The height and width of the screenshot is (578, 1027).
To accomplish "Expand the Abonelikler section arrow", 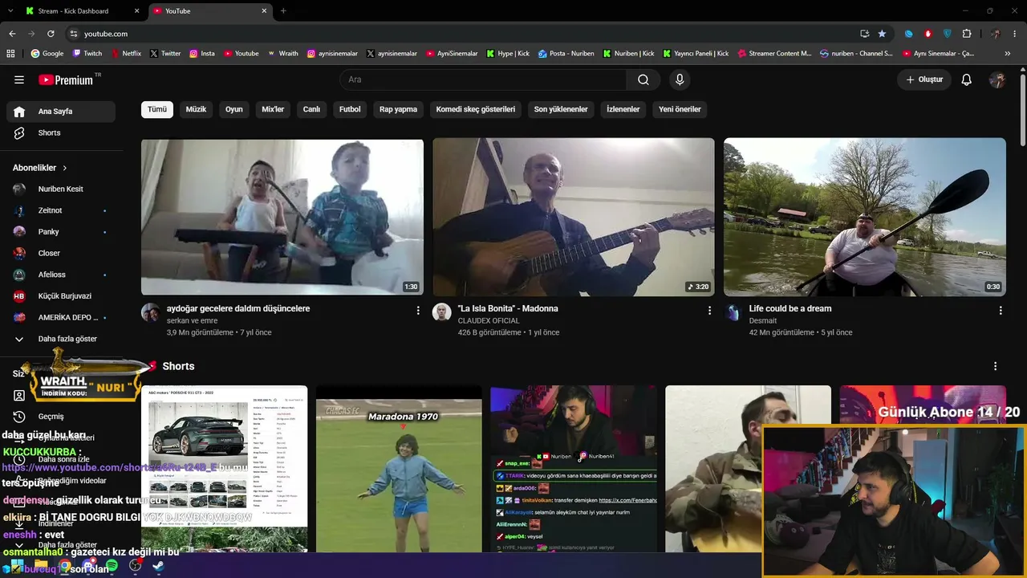I will pyautogui.click(x=64, y=168).
